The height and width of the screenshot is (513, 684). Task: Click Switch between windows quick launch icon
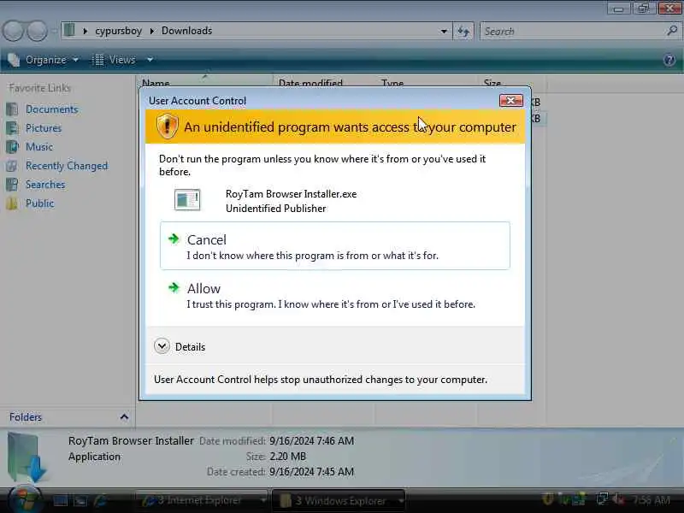pyautogui.click(x=80, y=500)
